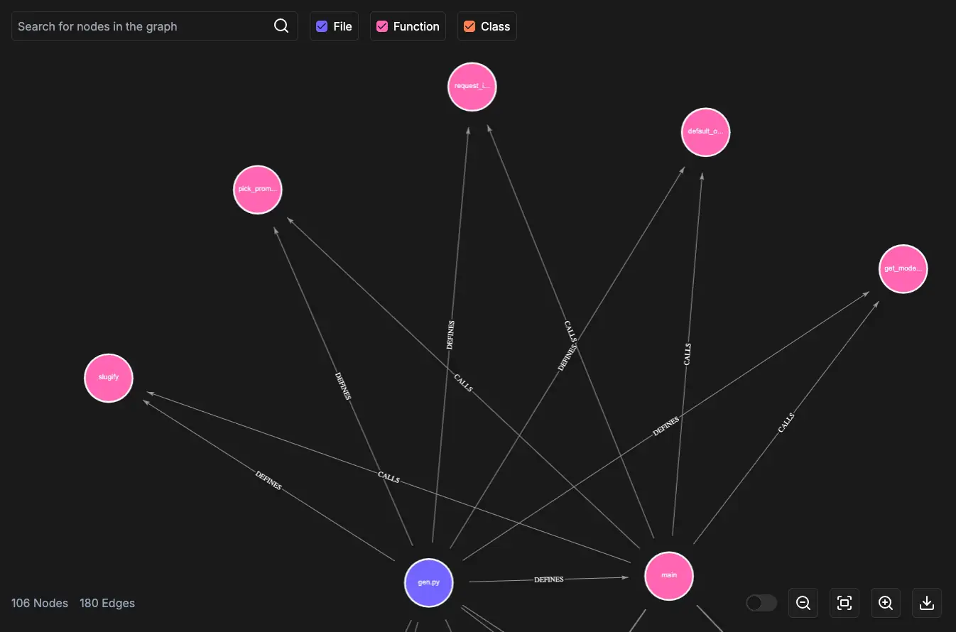Viewport: 956px width, 632px height.
Task: Click the fit-to-view icon
Action: (x=844, y=603)
